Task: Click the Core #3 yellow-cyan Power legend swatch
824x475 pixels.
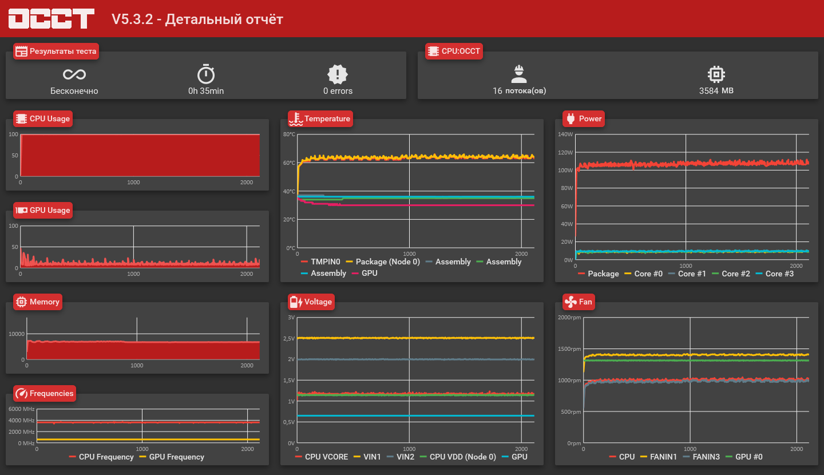Action: (x=759, y=274)
